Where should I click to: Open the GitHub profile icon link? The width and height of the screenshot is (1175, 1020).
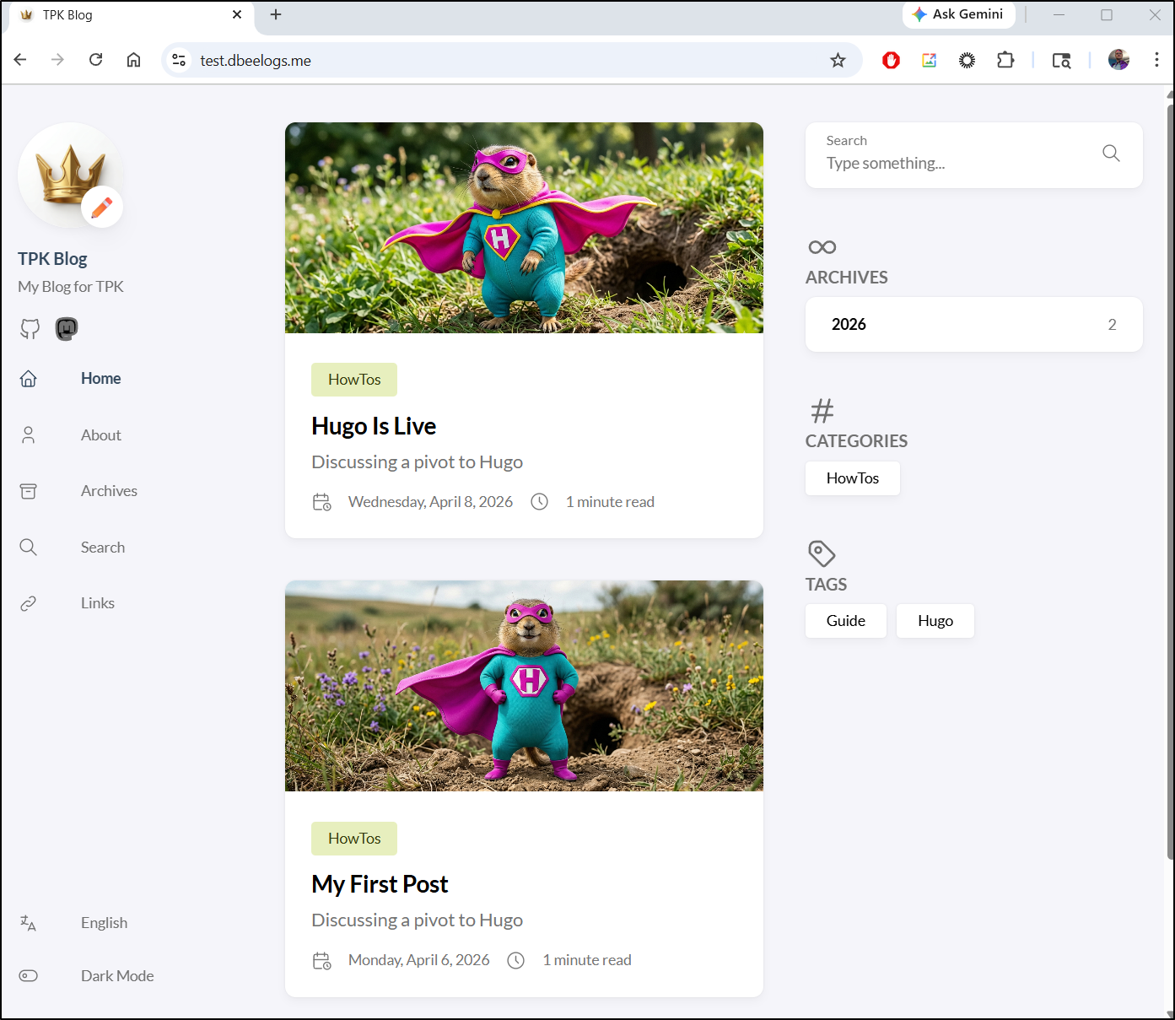[30, 328]
